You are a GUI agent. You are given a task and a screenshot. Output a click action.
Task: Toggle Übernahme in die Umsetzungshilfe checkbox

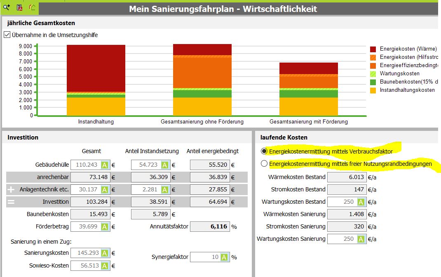click(x=7, y=35)
